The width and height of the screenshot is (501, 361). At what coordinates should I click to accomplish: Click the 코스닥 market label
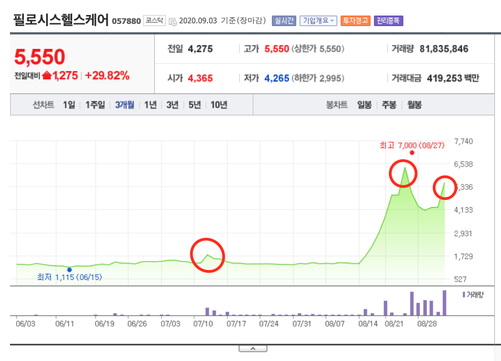pos(154,21)
